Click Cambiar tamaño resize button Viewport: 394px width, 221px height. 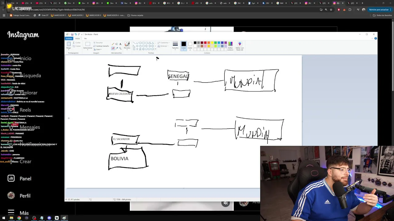tap(101, 46)
